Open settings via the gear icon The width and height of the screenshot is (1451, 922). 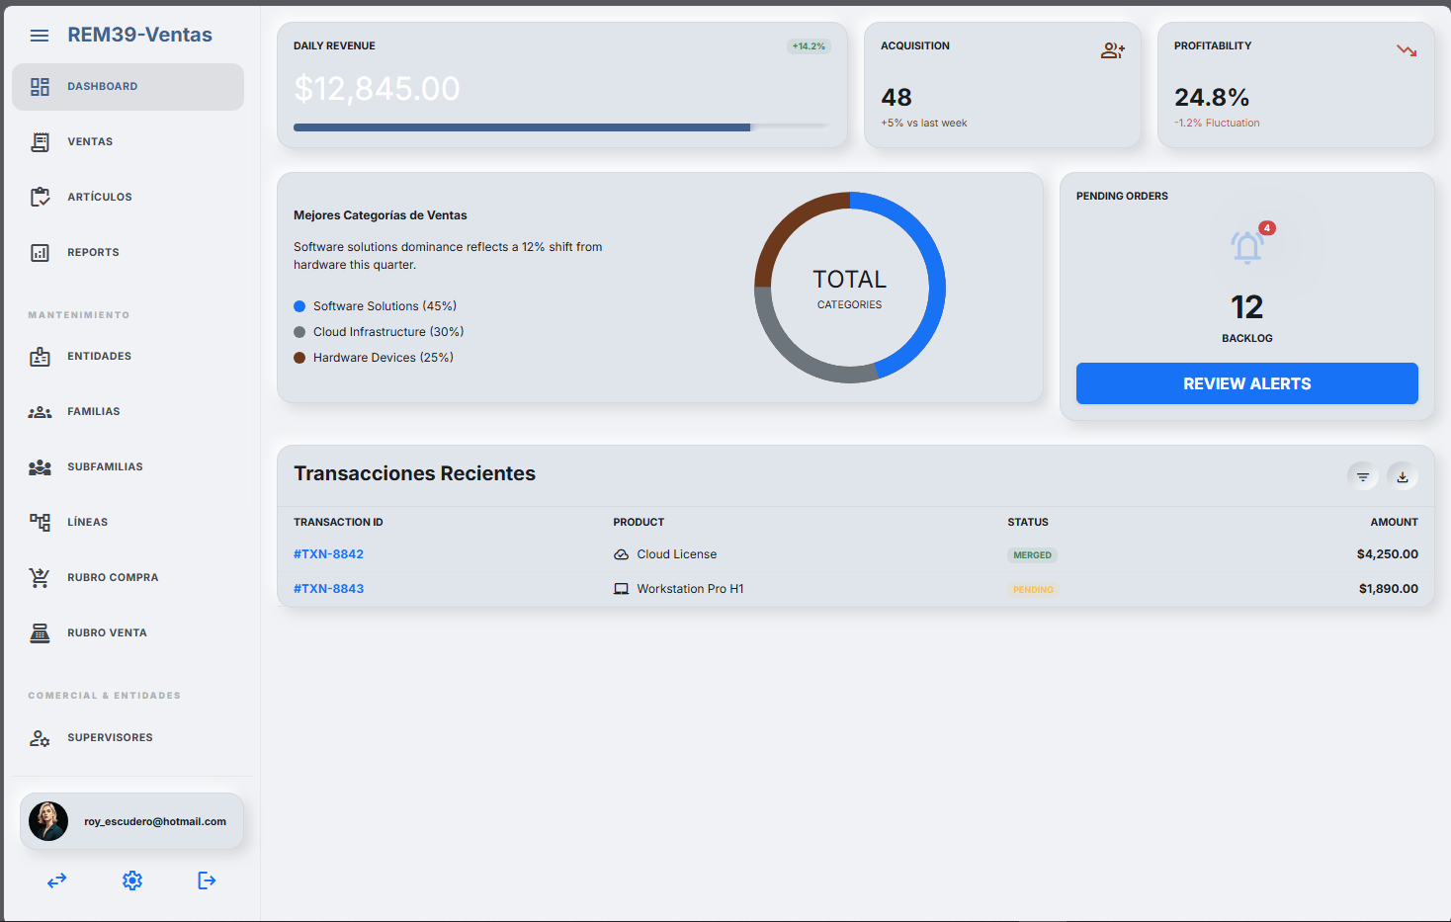[132, 880]
